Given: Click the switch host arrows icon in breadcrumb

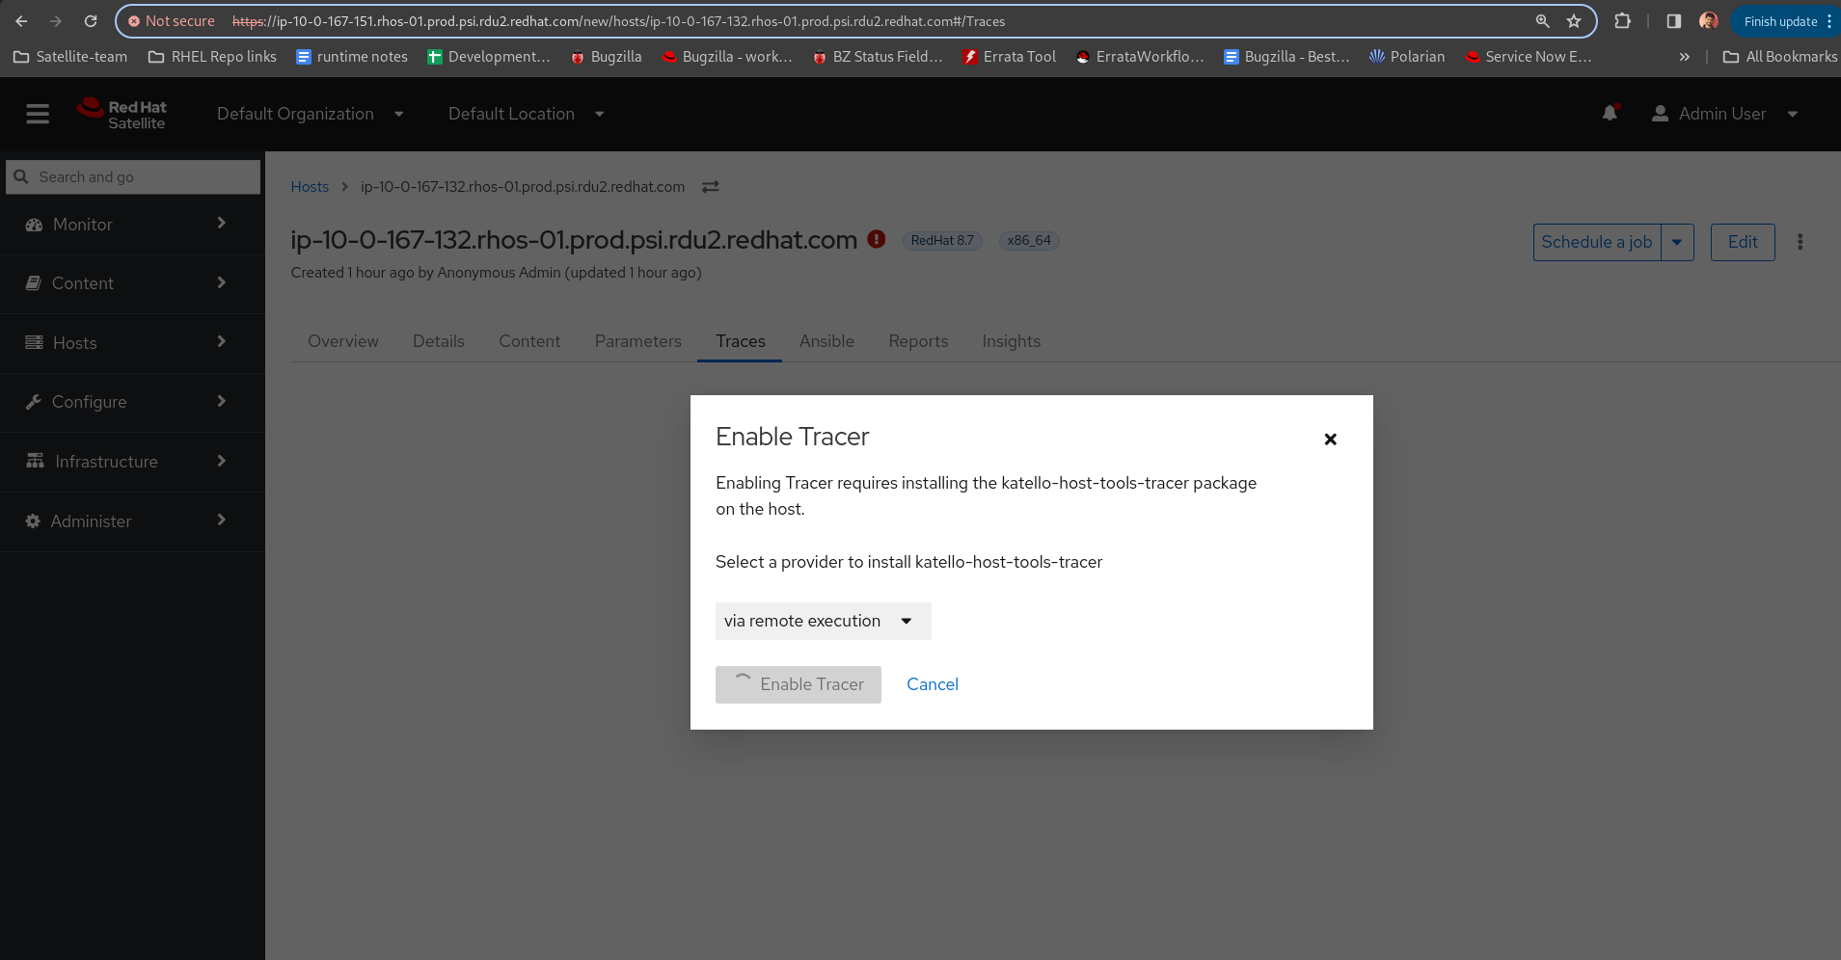Looking at the screenshot, I should point(711,187).
